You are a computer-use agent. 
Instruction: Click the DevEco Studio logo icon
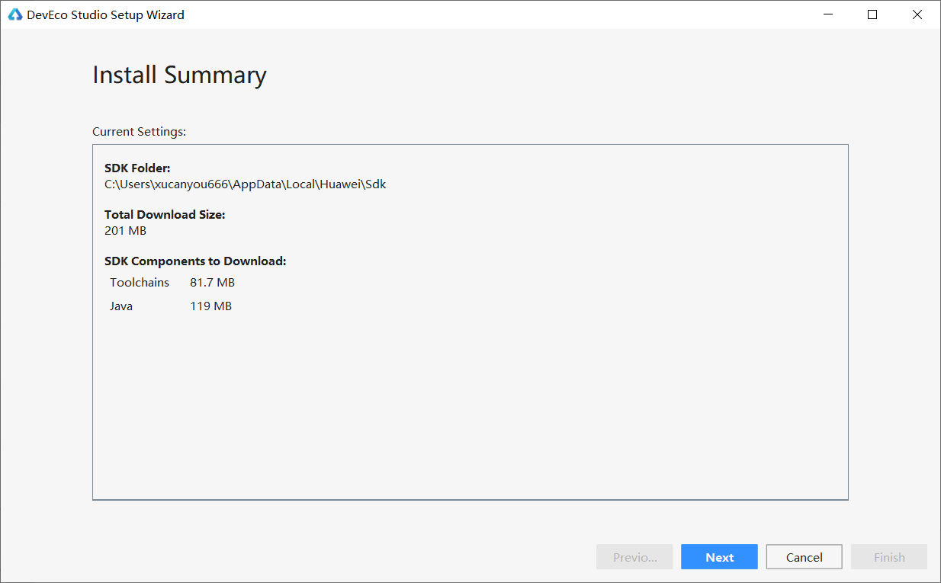[x=15, y=14]
